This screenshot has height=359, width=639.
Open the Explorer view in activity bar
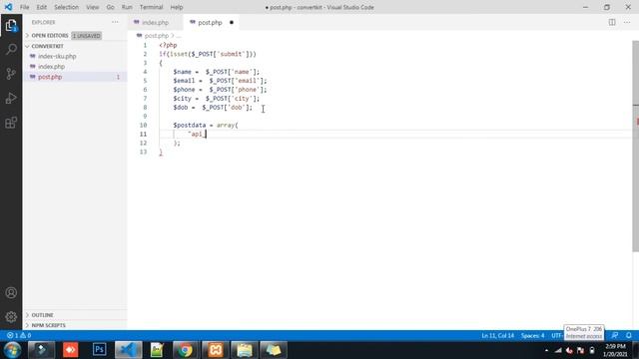coord(11,26)
